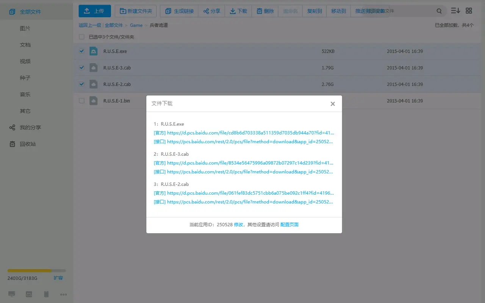Switch to grid view layout
485x303 pixels.
point(469,11)
